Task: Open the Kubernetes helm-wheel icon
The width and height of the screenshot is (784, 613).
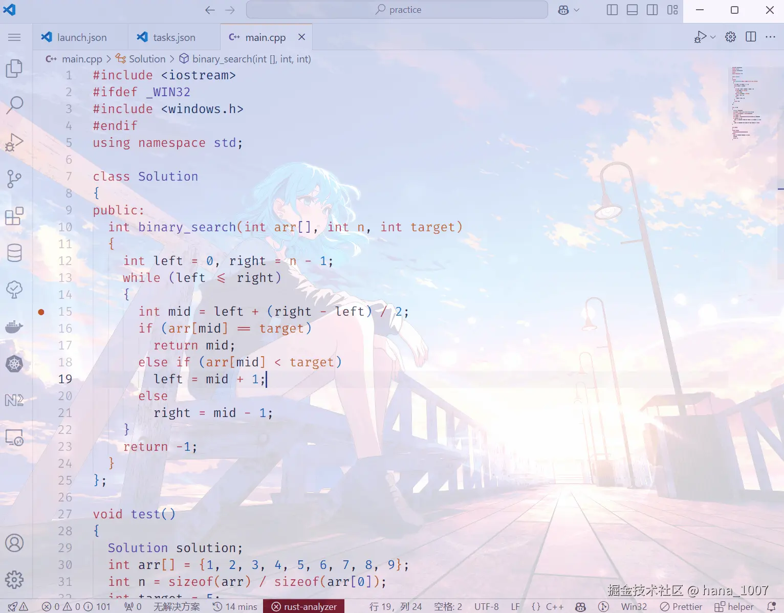Action: pos(14,364)
